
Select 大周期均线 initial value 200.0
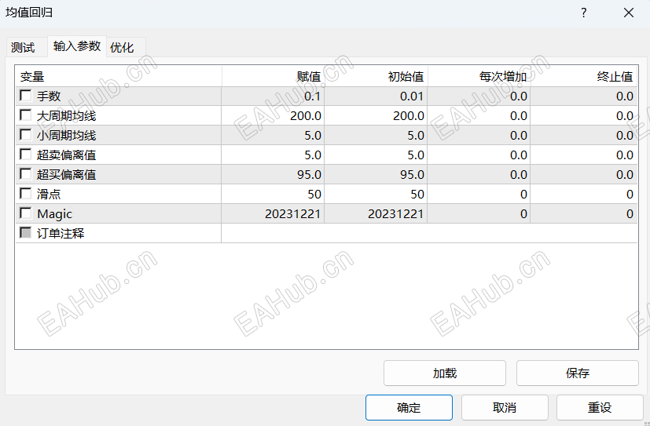coord(376,115)
